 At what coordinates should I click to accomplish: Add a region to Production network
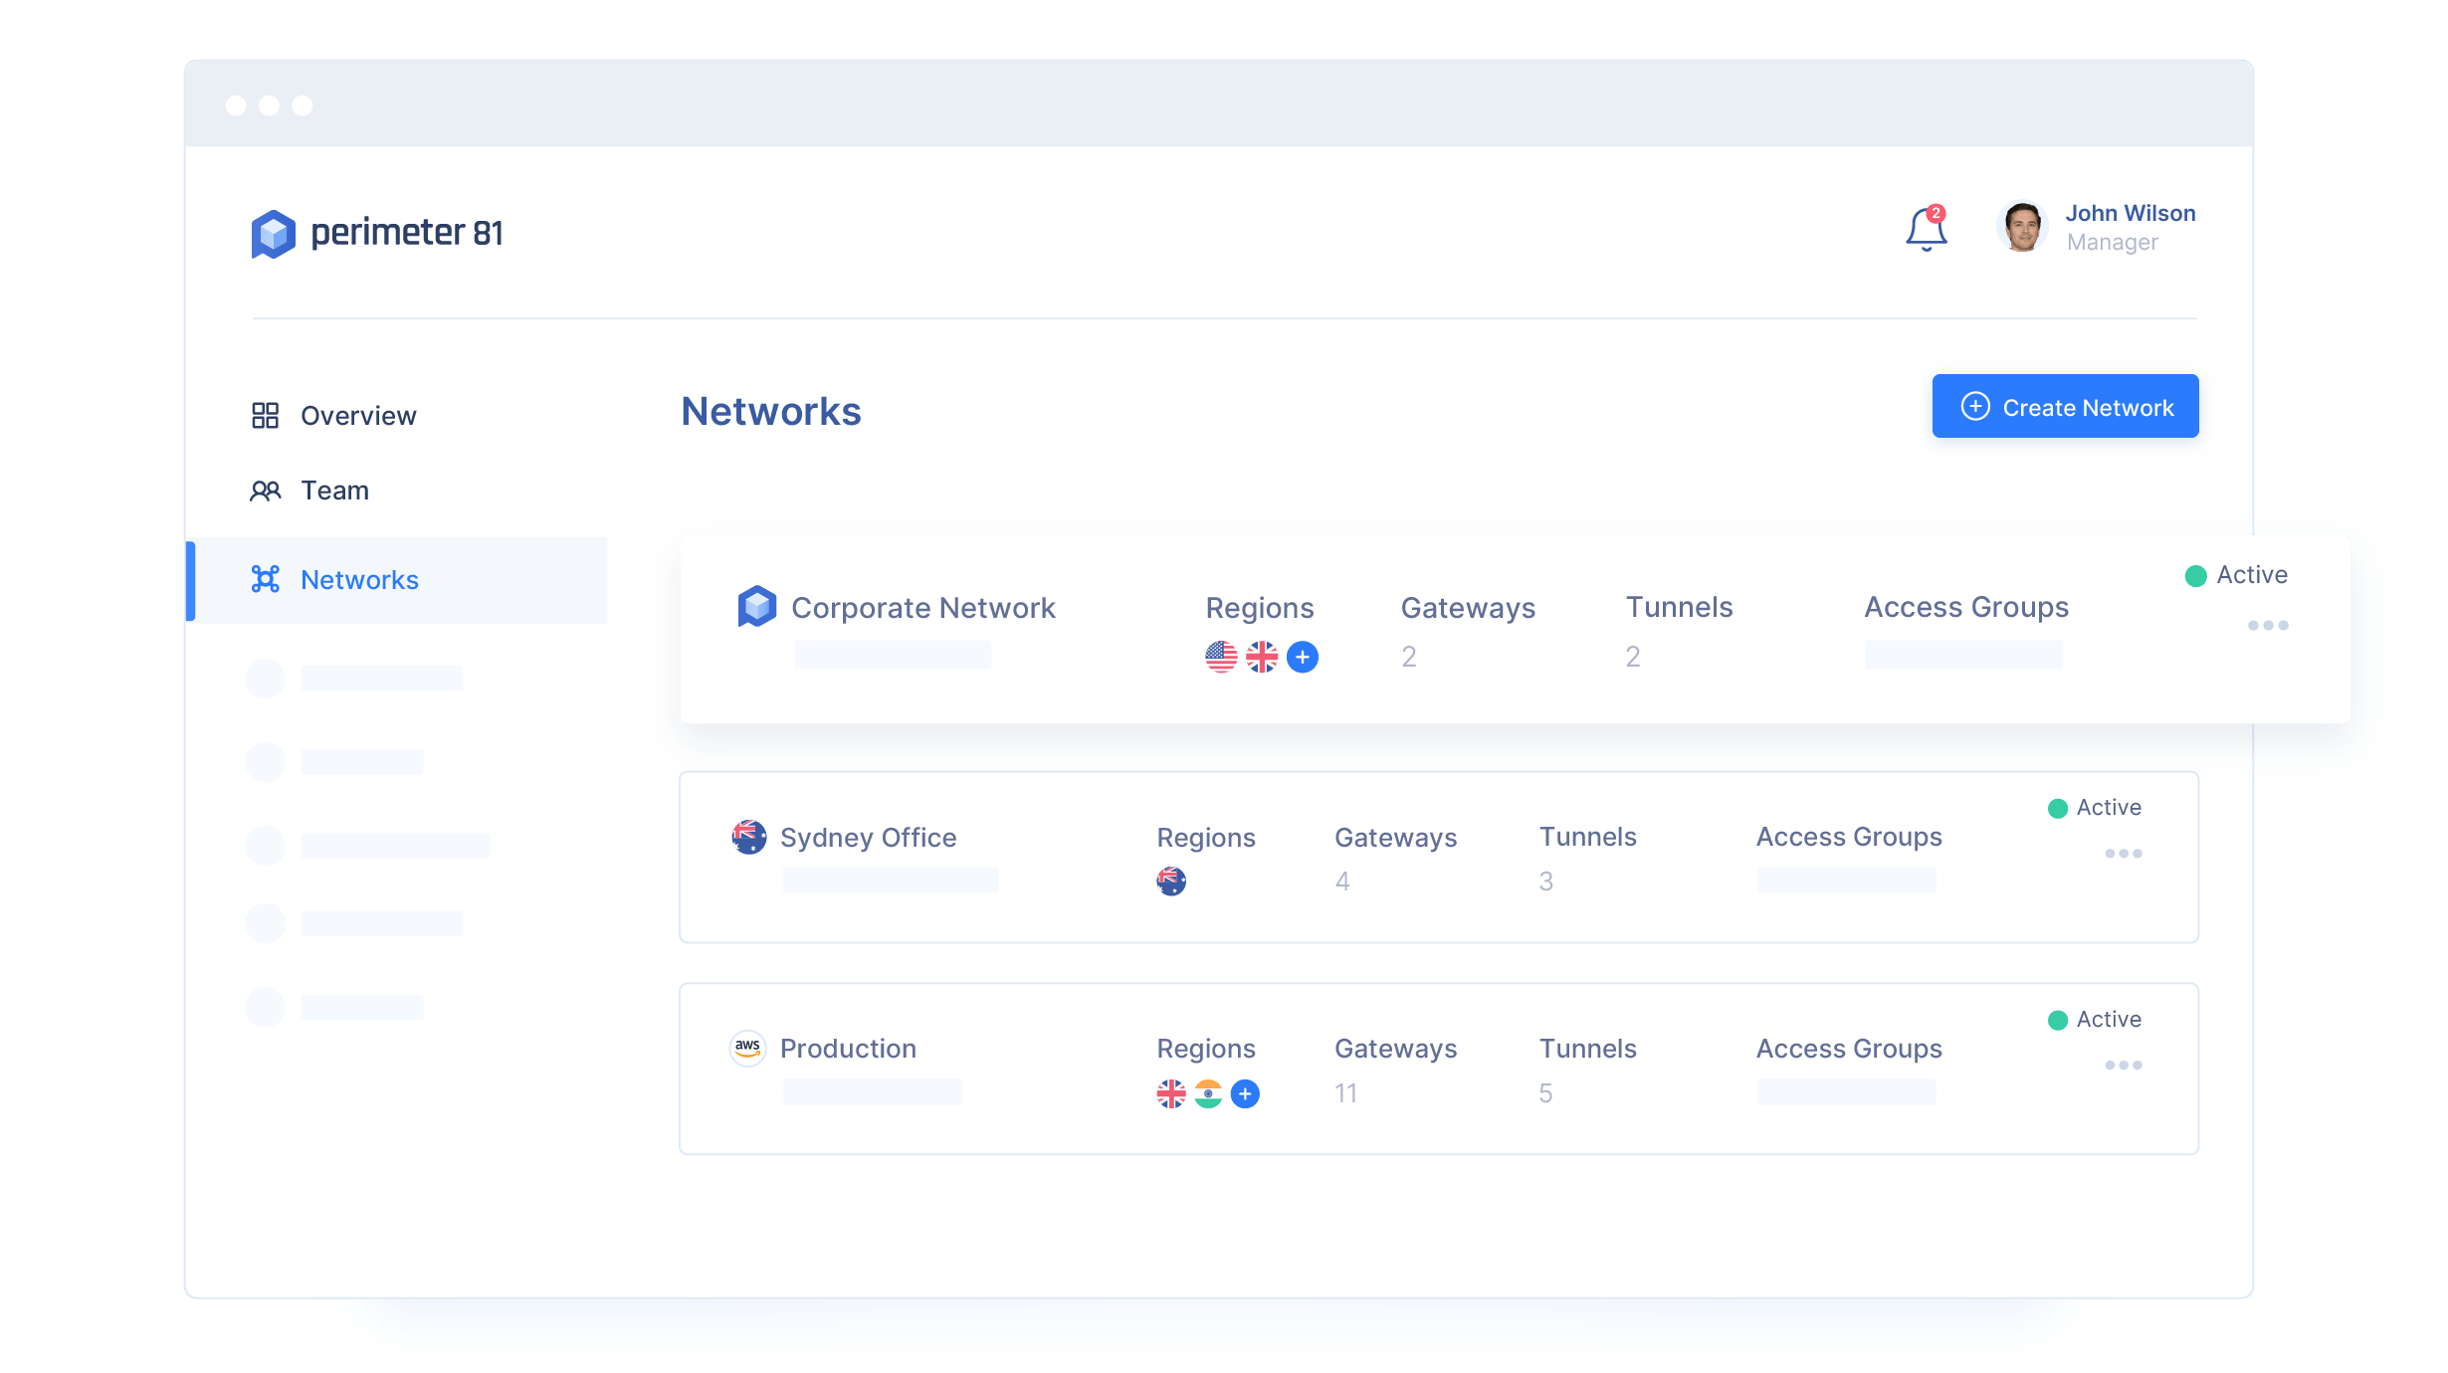1245,1094
